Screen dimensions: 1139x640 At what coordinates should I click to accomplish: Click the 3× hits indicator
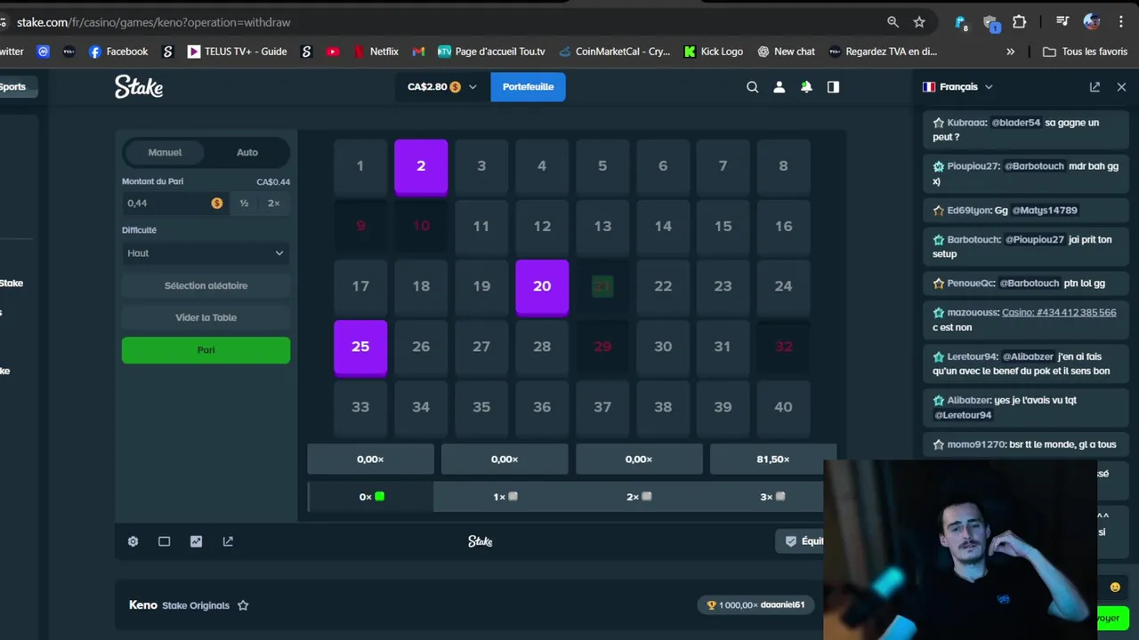772,497
